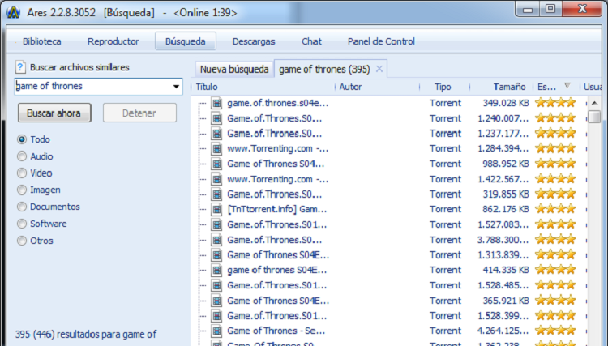
Task: Click the help icon beside Buscar archivos similares
Action: [x=20, y=67]
